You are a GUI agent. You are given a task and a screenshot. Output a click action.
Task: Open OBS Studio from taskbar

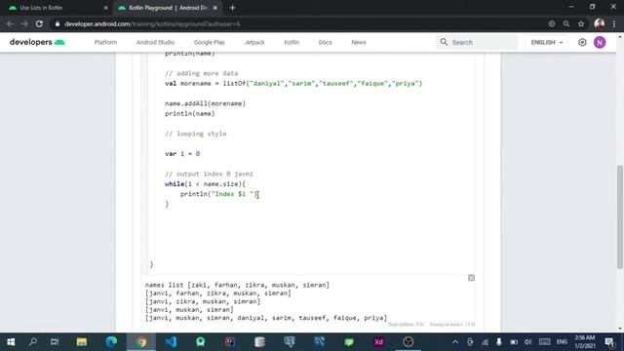[409, 342]
